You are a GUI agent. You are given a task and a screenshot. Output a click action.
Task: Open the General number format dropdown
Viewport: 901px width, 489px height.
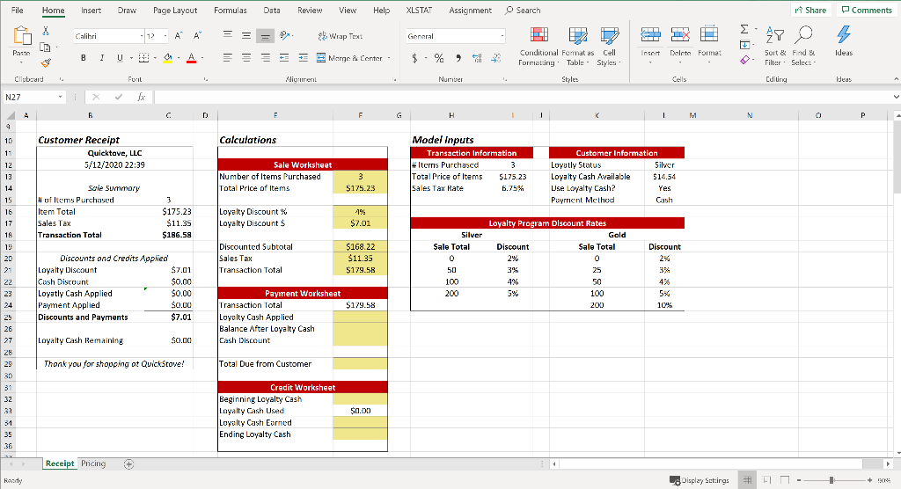[502, 36]
